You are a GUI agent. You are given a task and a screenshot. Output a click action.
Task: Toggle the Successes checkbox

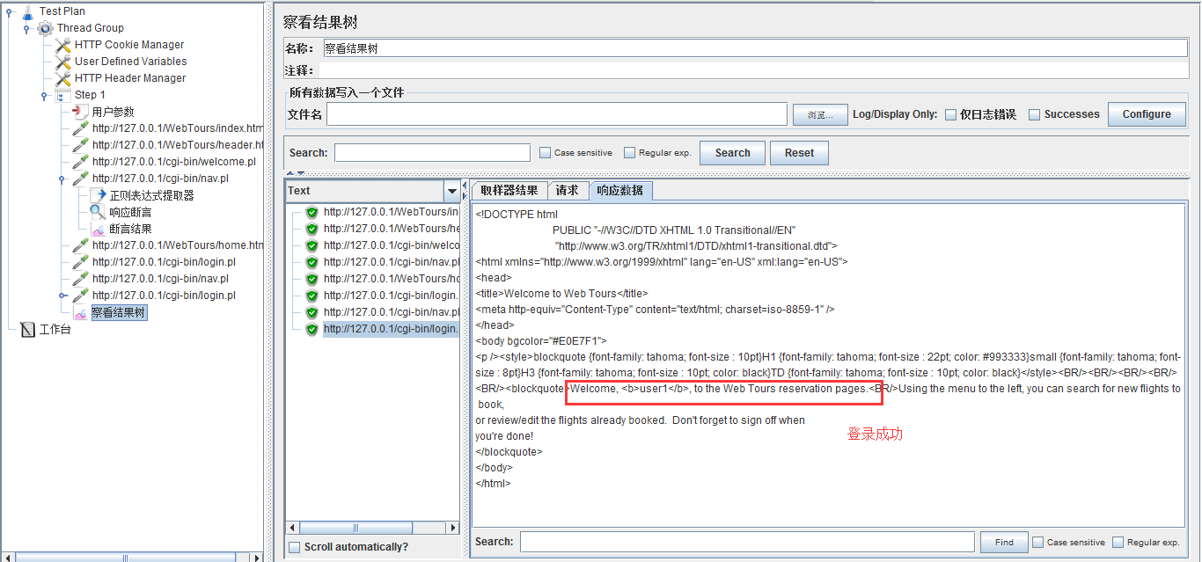click(x=1035, y=114)
